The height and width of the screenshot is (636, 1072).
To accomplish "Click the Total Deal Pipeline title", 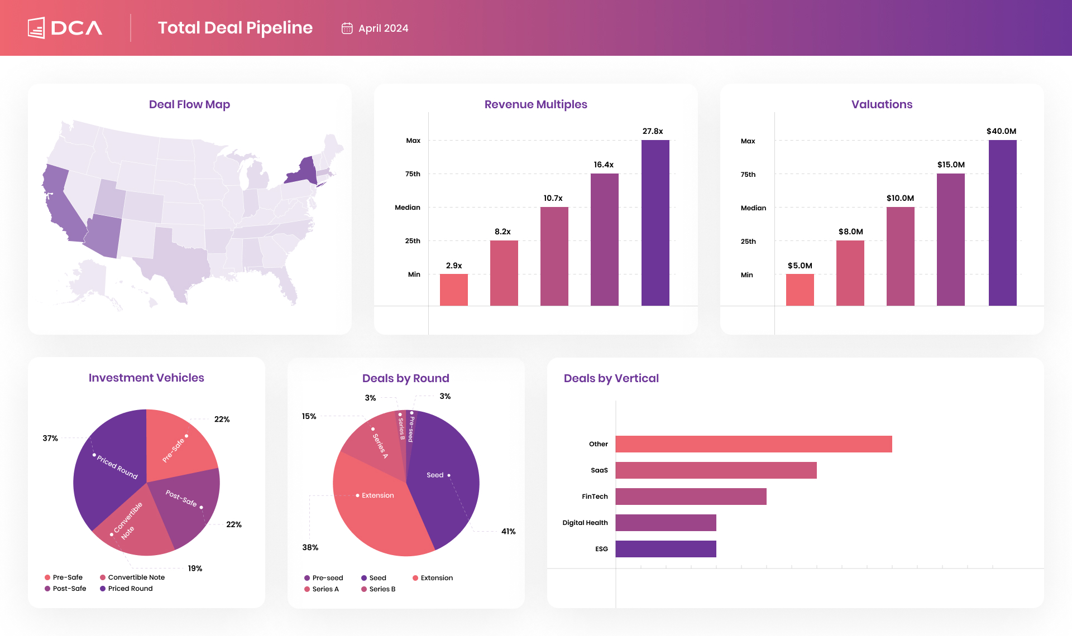I will 235,27.
